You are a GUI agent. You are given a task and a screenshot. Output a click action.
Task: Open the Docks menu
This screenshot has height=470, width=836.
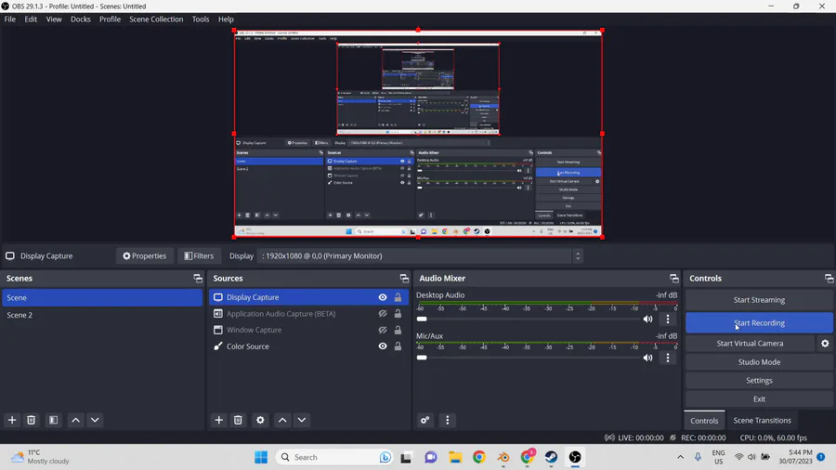tap(81, 20)
